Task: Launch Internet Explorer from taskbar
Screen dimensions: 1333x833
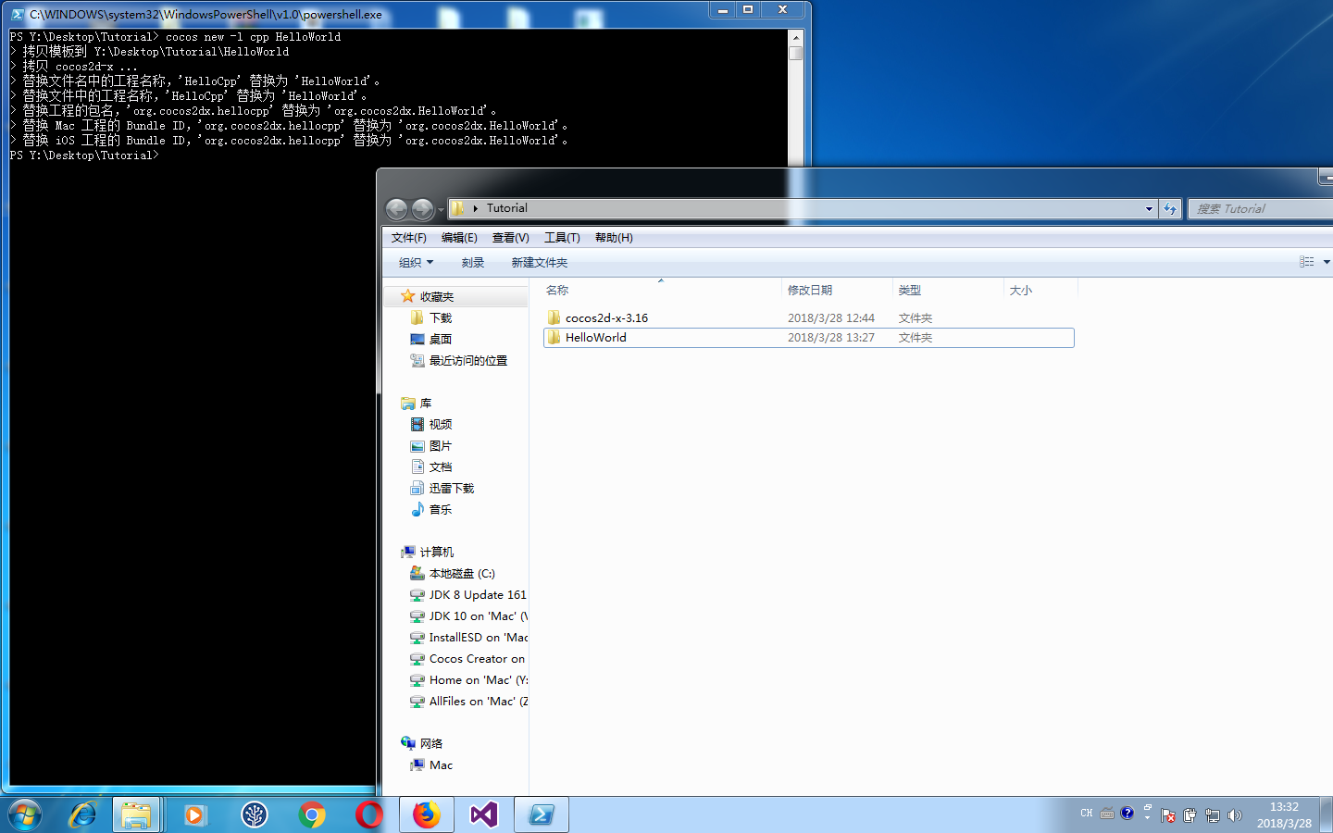Action: pyautogui.click(x=82, y=814)
